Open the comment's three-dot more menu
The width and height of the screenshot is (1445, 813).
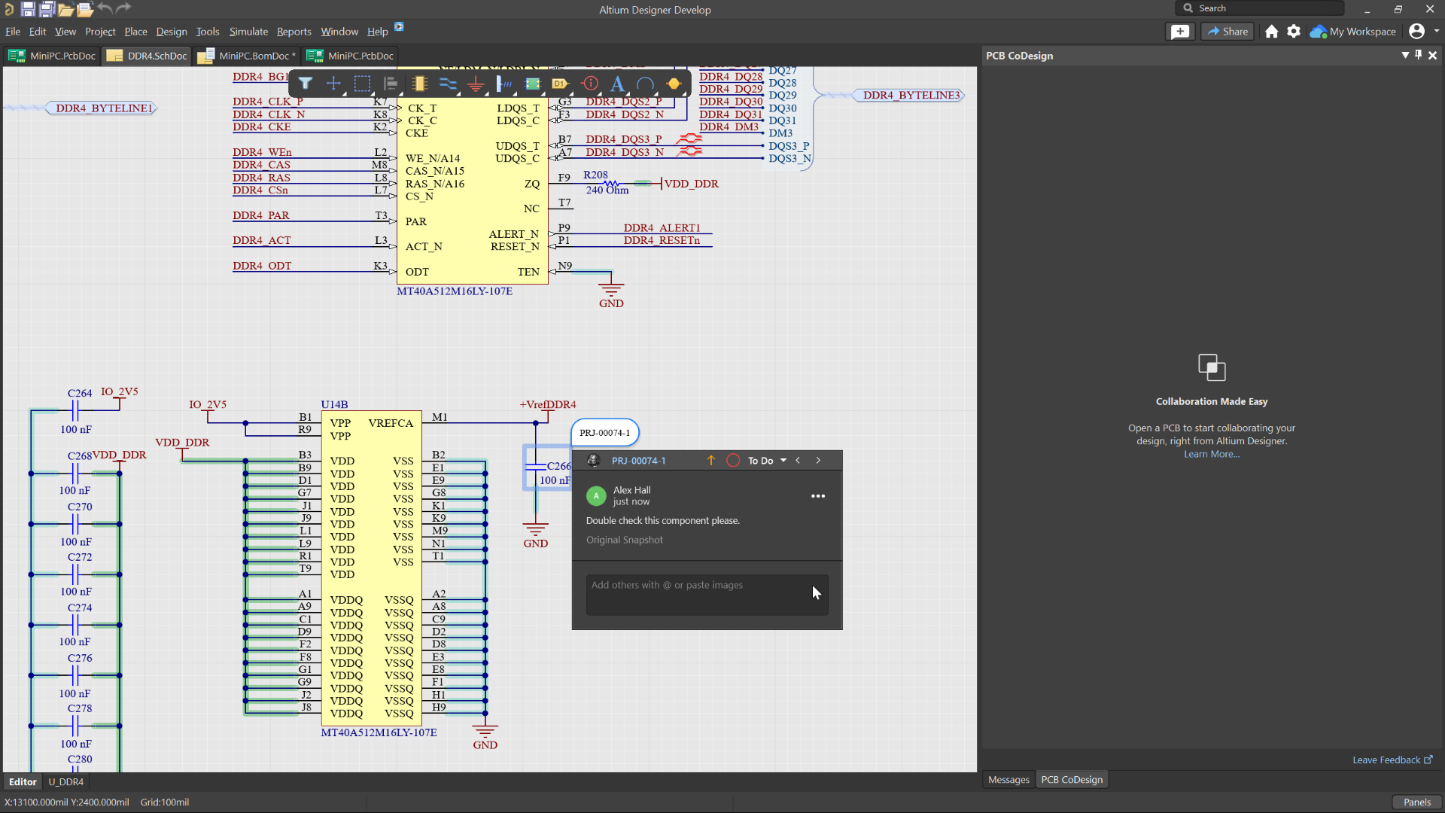[x=818, y=496]
